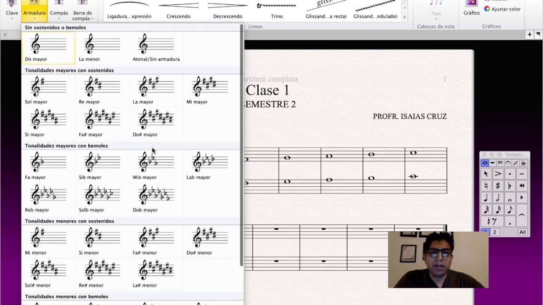Select whole note layout tab in Teclado
This screenshot has height=305, width=543.
484,163
